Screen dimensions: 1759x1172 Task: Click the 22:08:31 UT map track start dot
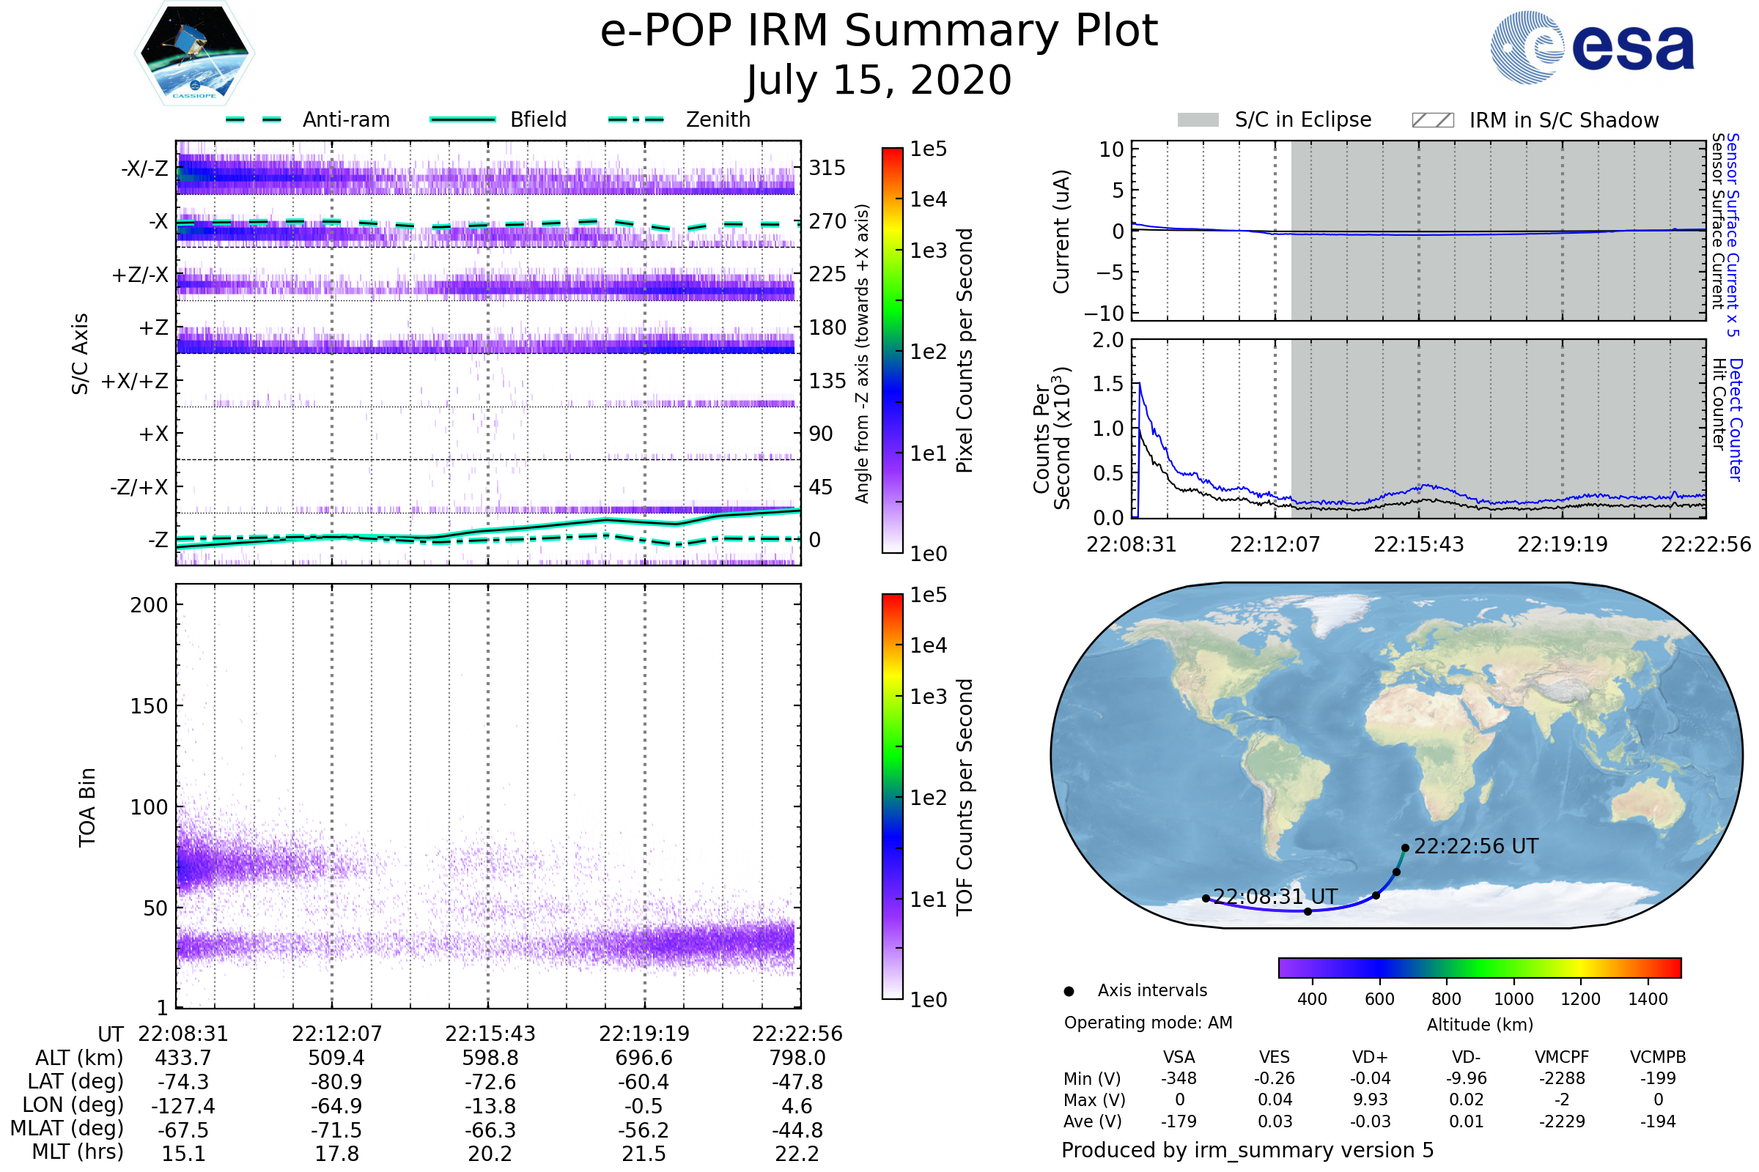pyautogui.click(x=1206, y=899)
